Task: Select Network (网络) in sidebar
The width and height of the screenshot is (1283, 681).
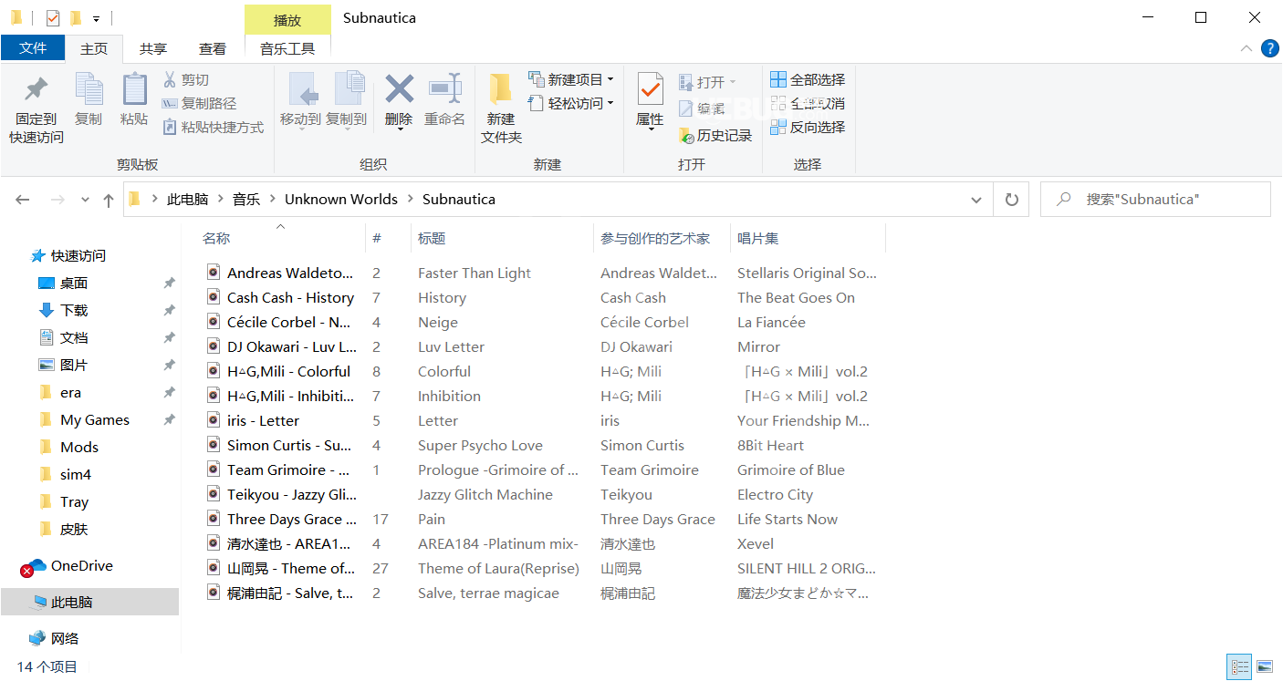Action: coord(65,639)
